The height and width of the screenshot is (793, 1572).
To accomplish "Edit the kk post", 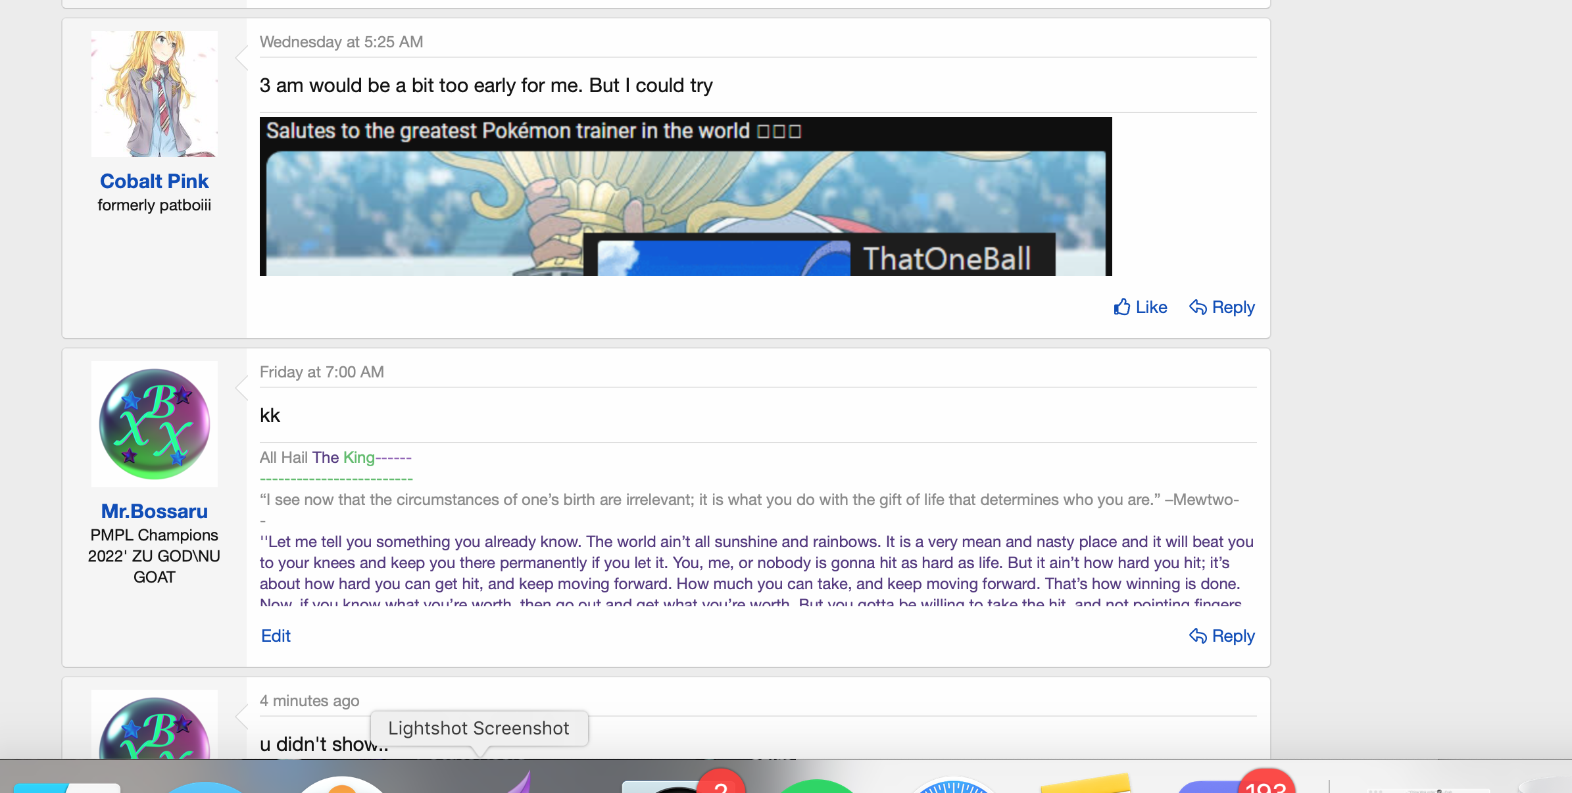I will click(276, 636).
